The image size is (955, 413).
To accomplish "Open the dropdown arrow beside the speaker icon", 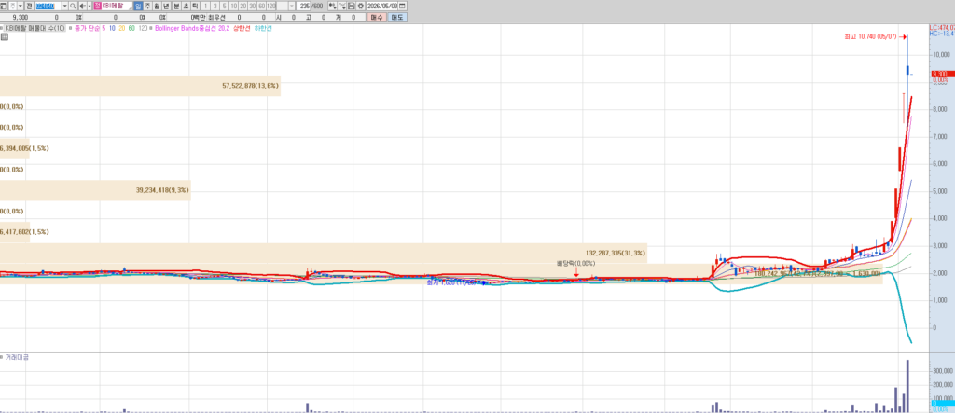I will click(x=90, y=6).
